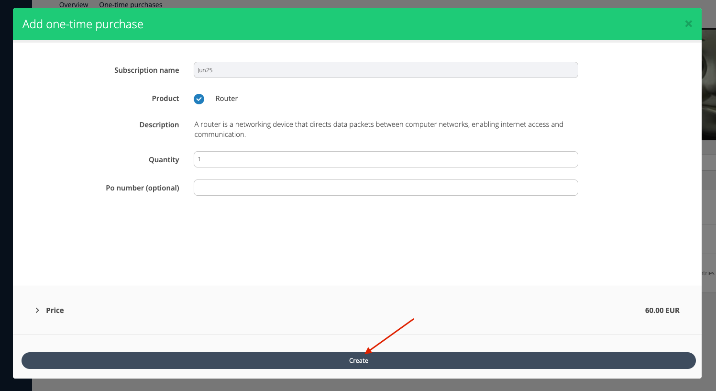Select the Router product name text
The height and width of the screenshot is (391, 716).
(226, 99)
